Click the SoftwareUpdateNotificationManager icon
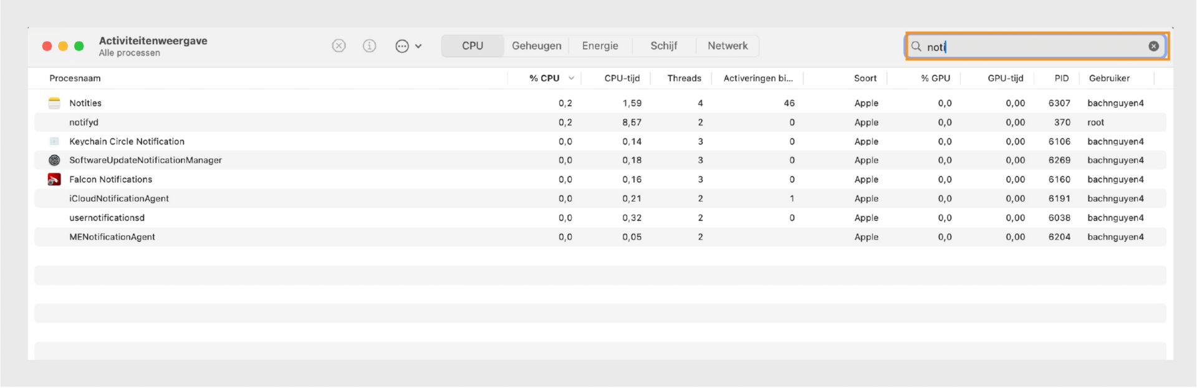Viewport: 1197px width, 388px height. click(x=54, y=160)
